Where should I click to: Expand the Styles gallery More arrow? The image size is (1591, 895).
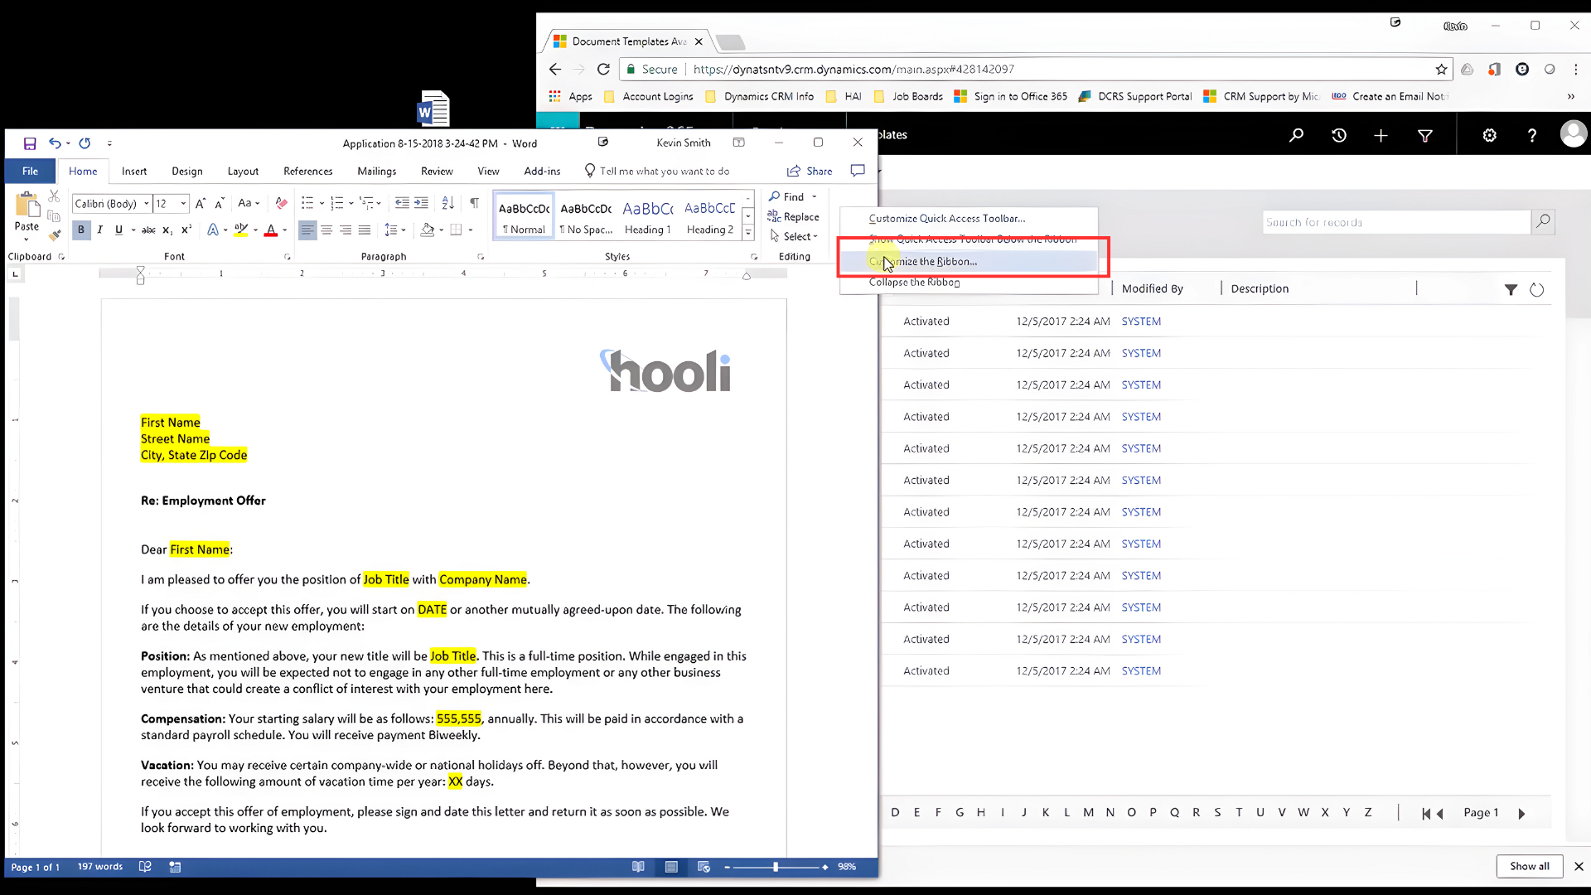coord(748,233)
